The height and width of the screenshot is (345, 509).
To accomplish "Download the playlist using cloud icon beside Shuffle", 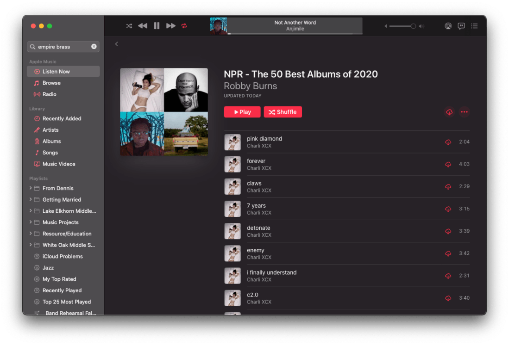I will (449, 112).
